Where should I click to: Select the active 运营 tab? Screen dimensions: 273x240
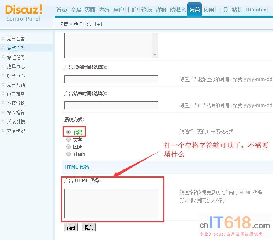194,10
